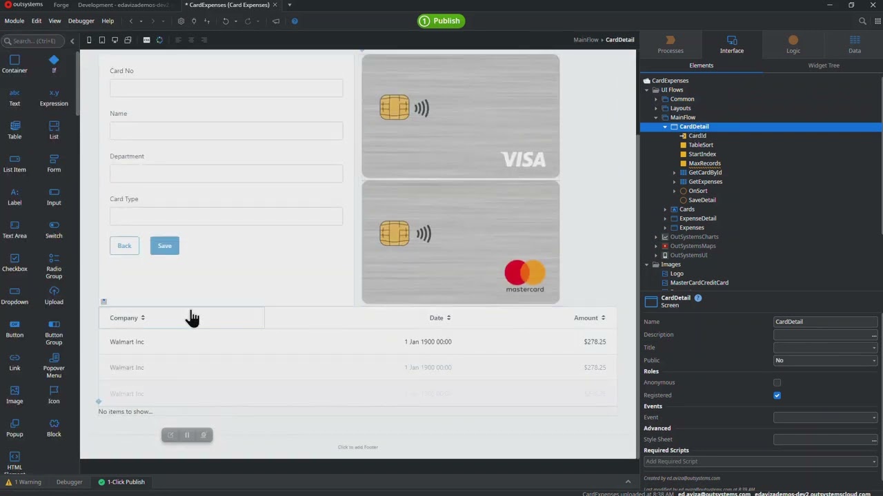Choose the Checkbox widget in toolbox
Image resolution: width=883 pixels, height=496 pixels.
tap(14, 262)
